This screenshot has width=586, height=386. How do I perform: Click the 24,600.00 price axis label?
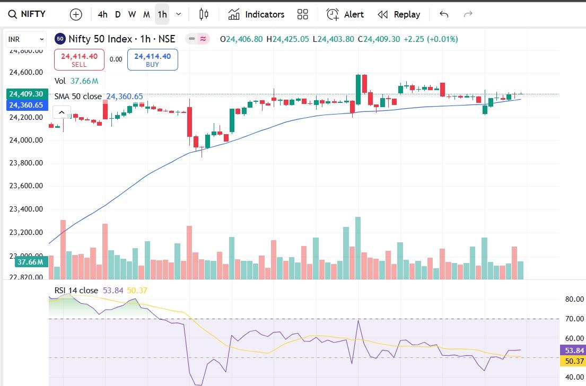pyautogui.click(x=26, y=72)
